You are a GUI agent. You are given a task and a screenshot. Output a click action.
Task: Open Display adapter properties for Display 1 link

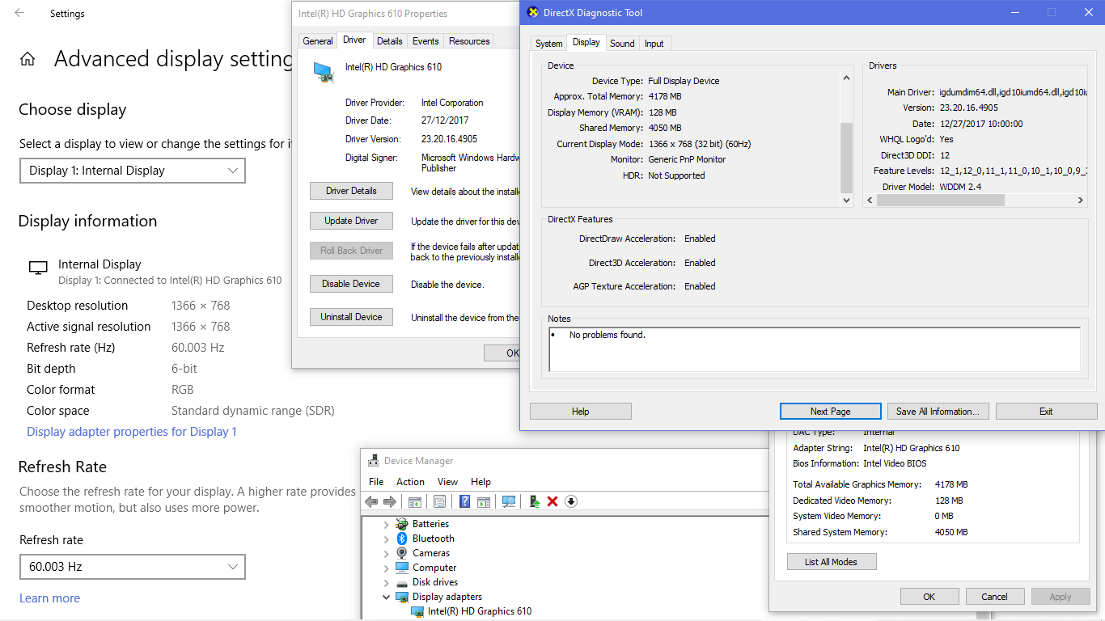[x=132, y=432]
